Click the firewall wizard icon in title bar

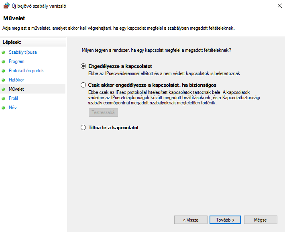(x=6, y=6)
